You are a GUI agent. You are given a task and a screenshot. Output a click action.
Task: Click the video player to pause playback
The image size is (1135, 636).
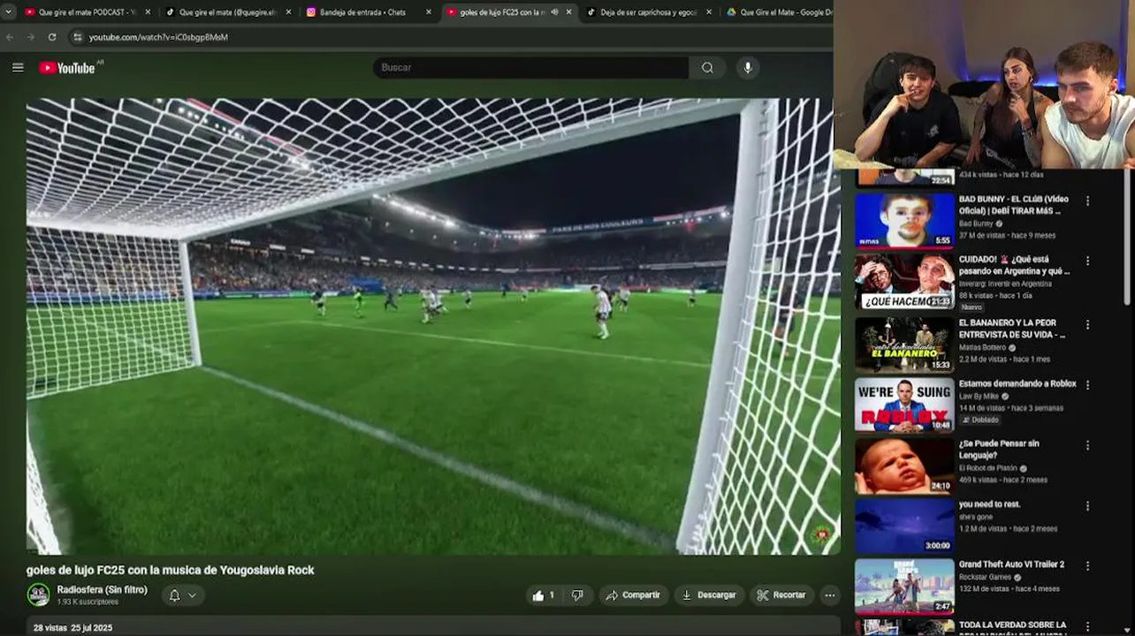pyautogui.click(x=433, y=326)
